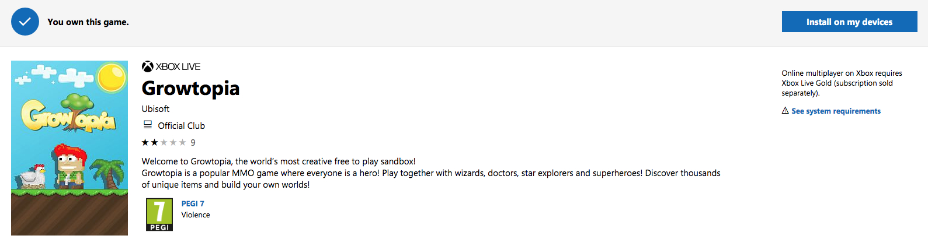928x246 pixels.
Task: Click the green PEGI 7 rating badge
Action: (x=159, y=215)
